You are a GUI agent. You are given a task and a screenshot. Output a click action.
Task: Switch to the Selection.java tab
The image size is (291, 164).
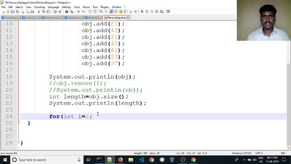pyautogui.click(x=52, y=18)
